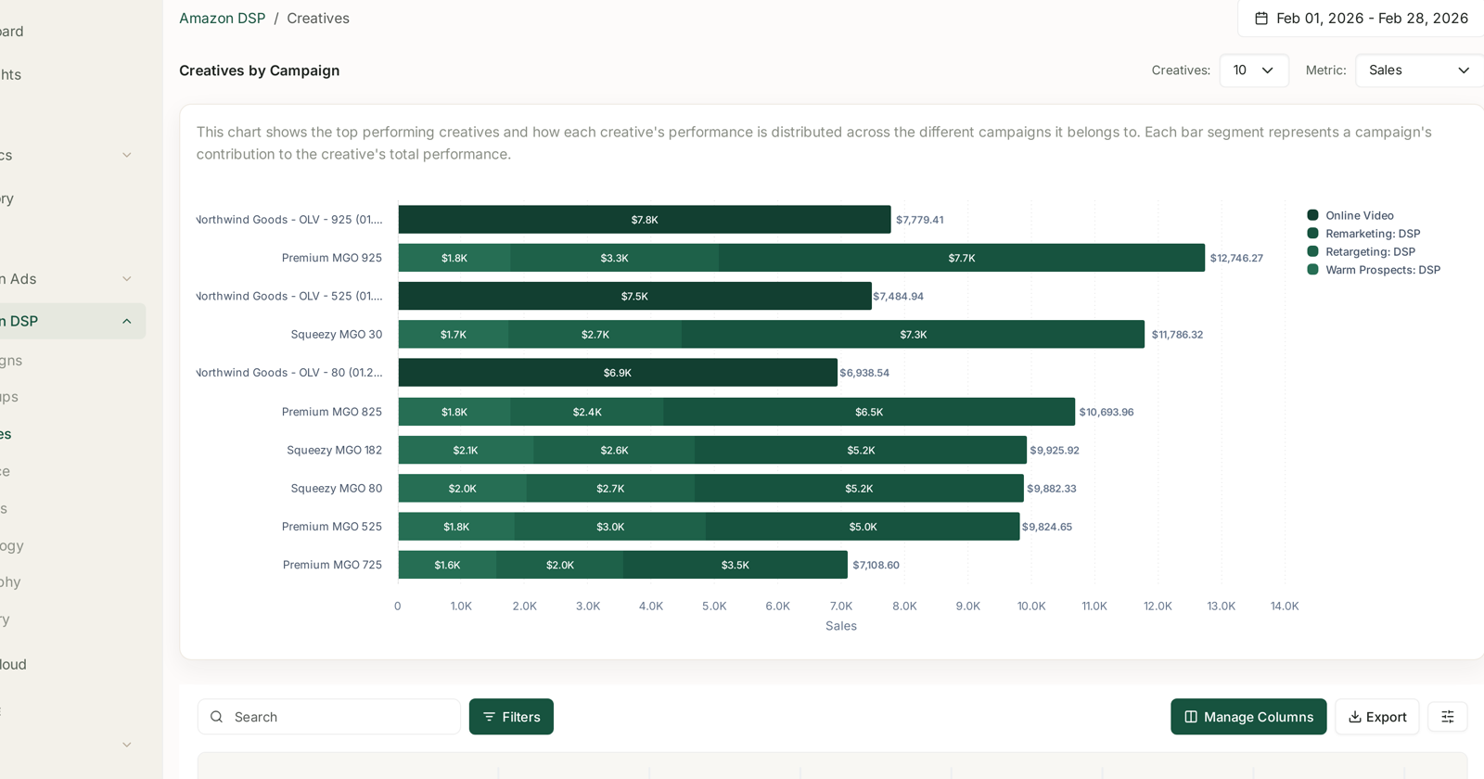This screenshot has height=779, width=1484.
Task: Click the Premium MGO 525 axis label
Action: coord(332,527)
